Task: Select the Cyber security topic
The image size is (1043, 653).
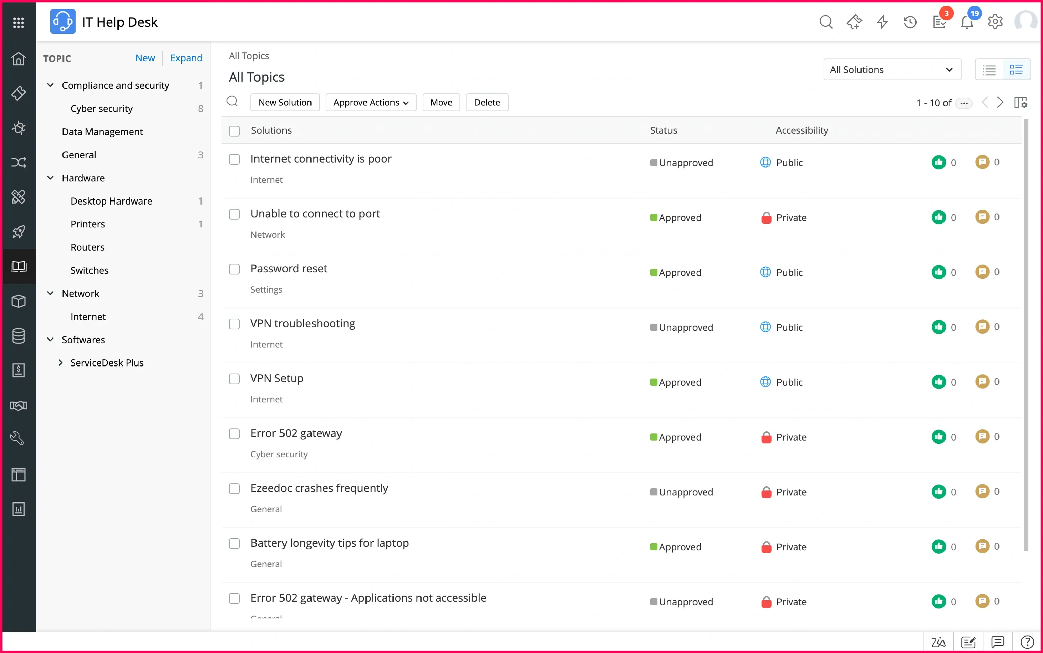Action: [x=102, y=108]
